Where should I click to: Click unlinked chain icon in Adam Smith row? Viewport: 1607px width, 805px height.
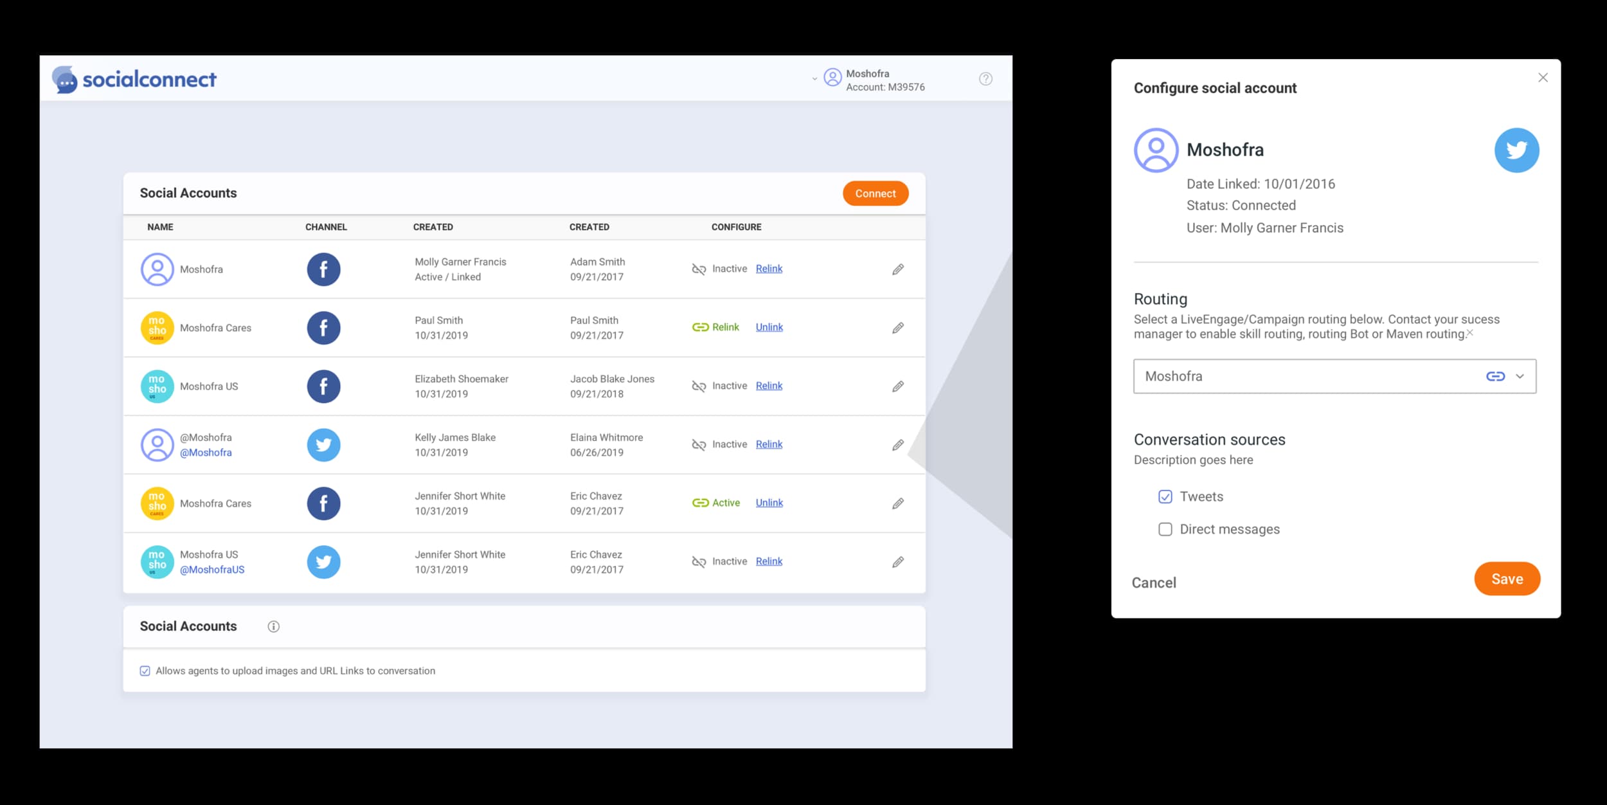tap(699, 269)
